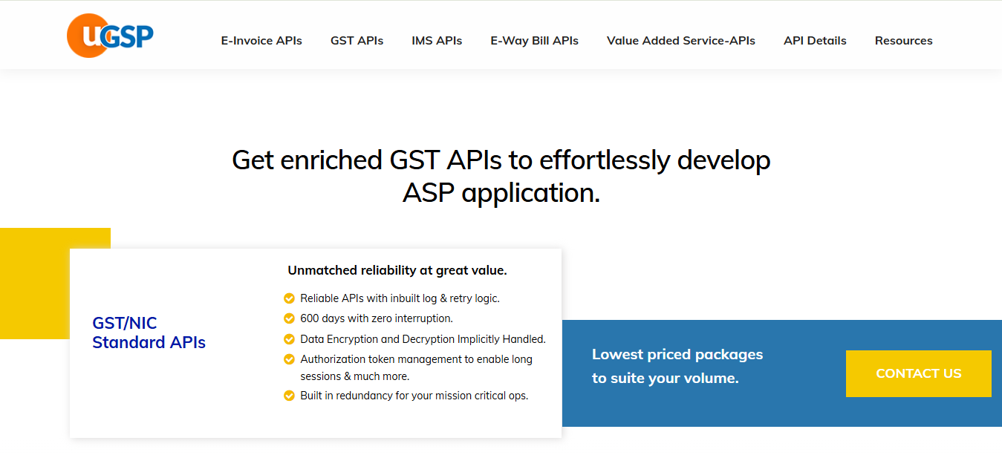Click text Data Encryption and Decryption Implicitly Handled

click(x=423, y=339)
